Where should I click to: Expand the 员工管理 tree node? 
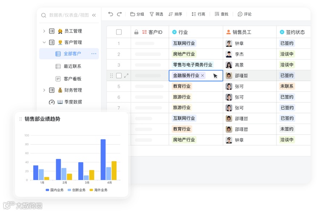44,31
